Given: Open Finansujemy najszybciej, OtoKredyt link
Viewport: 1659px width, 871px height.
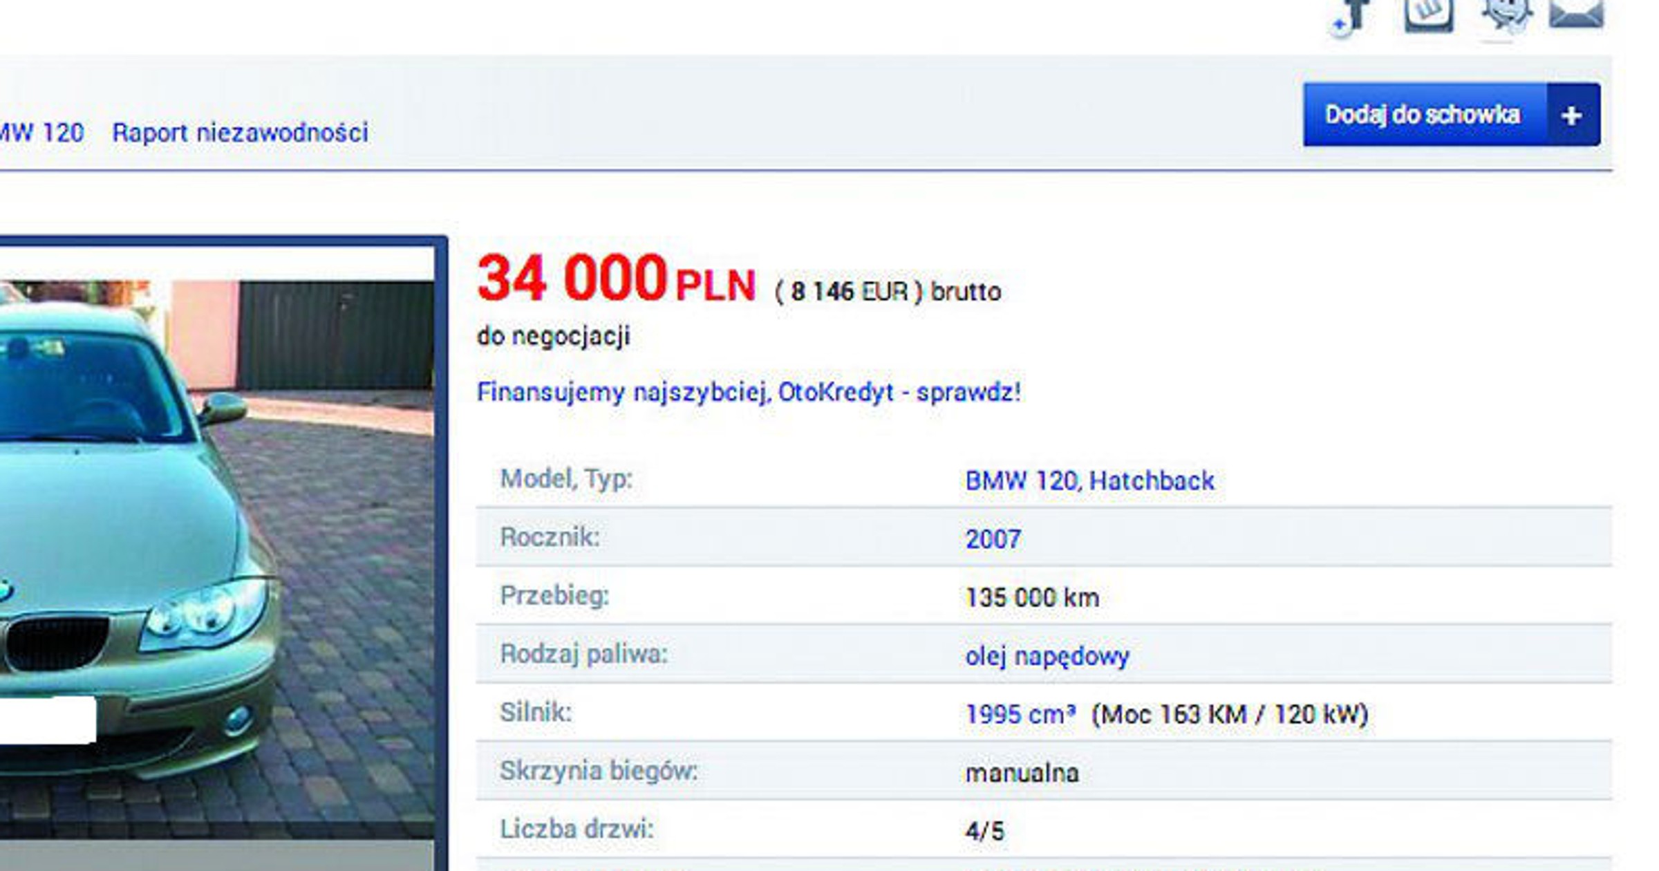Looking at the screenshot, I should pos(749,392).
